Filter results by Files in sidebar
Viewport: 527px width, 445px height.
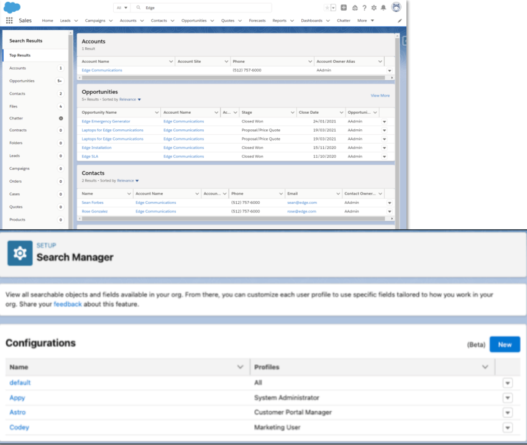(x=35, y=106)
